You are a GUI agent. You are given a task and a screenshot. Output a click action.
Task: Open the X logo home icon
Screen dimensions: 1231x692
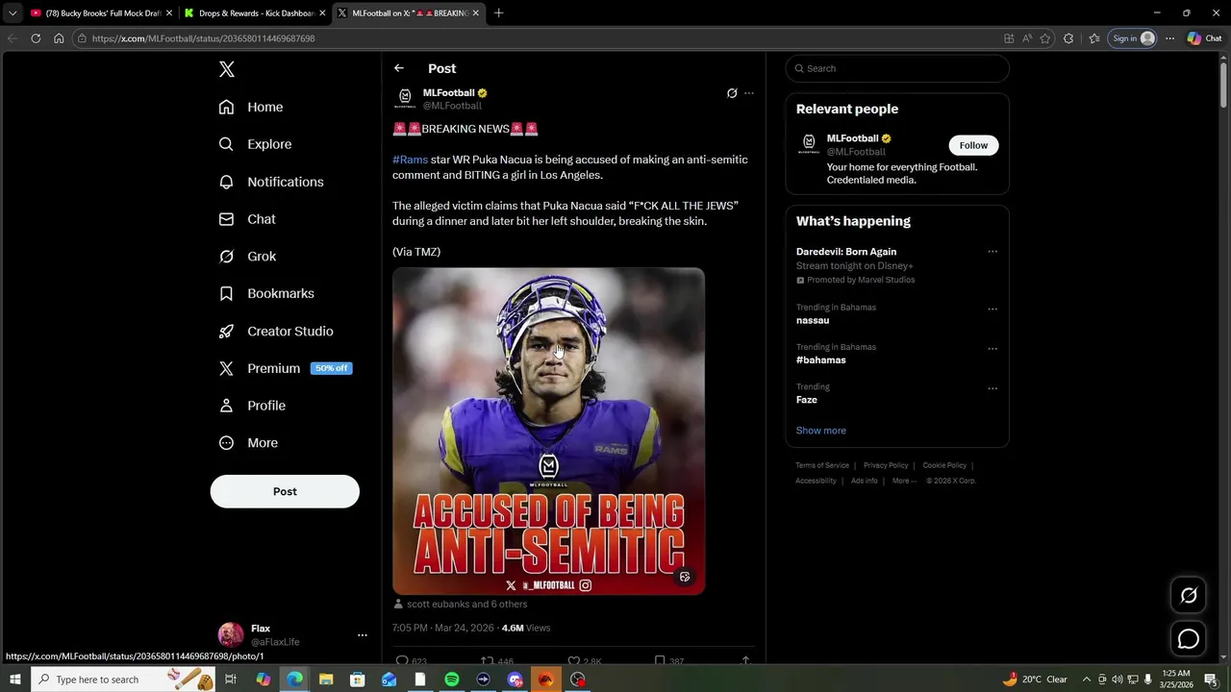click(x=227, y=69)
